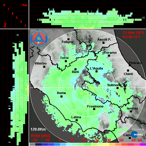Select the Ascoli P. city marker square
Viewport: 146px width, 146px height.
coord(104,43)
